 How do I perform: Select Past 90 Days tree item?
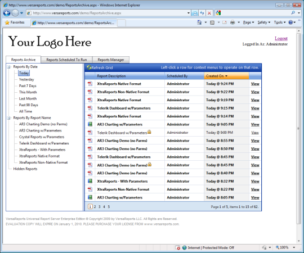coord(28,105)
